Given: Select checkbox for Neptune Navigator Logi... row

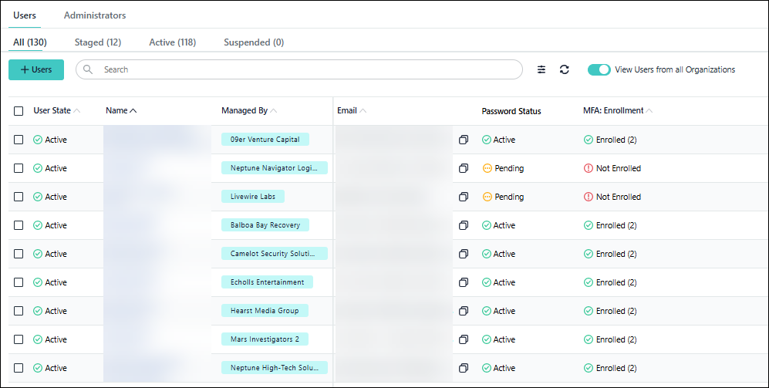Looking at the screenshot, I should [19, 168].
